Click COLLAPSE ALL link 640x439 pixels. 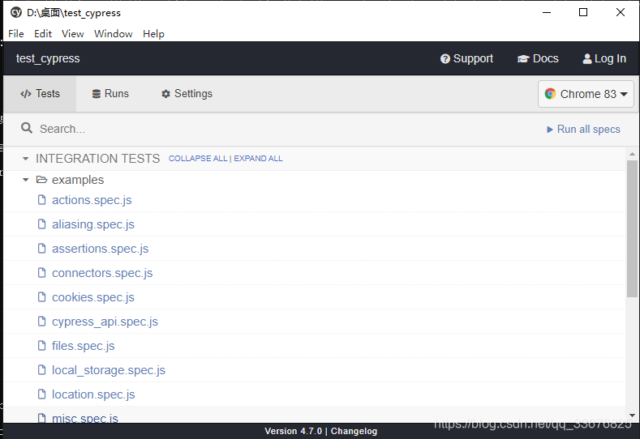pos(198,159)
